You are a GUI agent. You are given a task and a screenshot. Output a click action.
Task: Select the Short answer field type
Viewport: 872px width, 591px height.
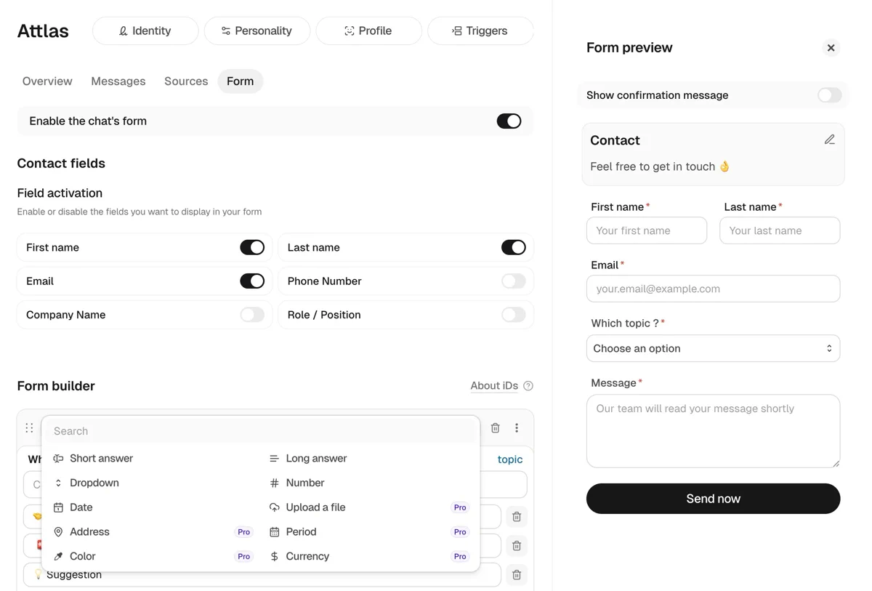(101, 458)
